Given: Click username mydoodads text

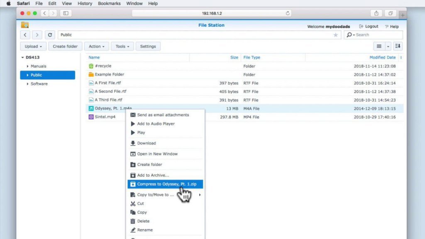Looking at the screenshot, I should [x=338, y=27].
